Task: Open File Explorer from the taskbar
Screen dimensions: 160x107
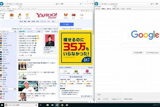Action: point(47,105)
